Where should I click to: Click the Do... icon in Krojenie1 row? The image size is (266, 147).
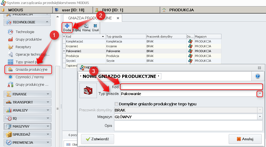click(x=190, y=46)
